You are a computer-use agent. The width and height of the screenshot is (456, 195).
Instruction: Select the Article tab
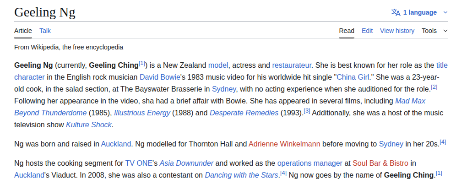coord(23,31)
